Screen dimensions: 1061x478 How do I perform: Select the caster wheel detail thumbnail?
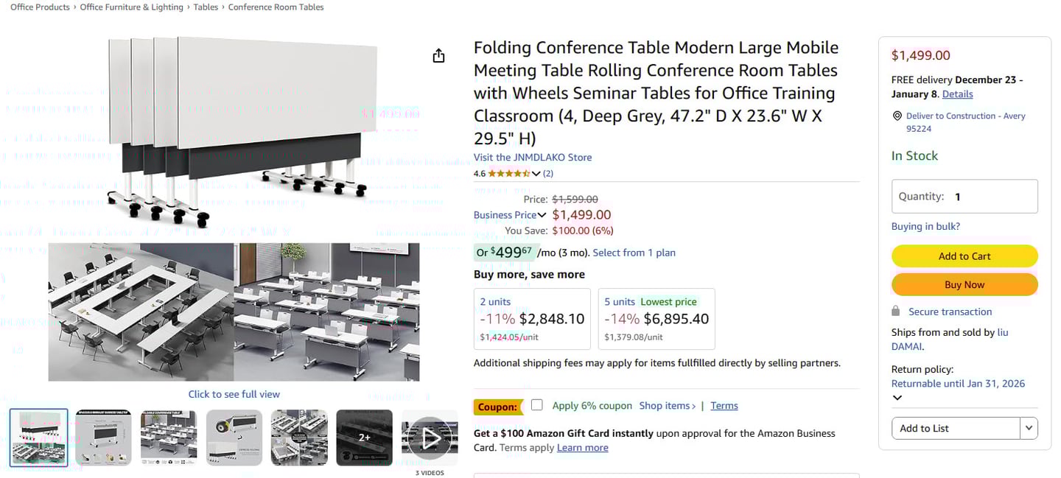pos(234,437)
